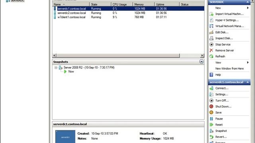Click the Edit Disk icon
255x143 pixels.
click(x=211, y=32)
